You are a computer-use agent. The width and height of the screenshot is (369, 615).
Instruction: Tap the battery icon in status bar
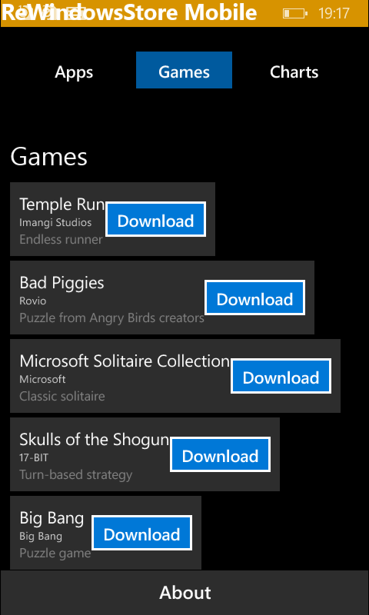(295, 13)
